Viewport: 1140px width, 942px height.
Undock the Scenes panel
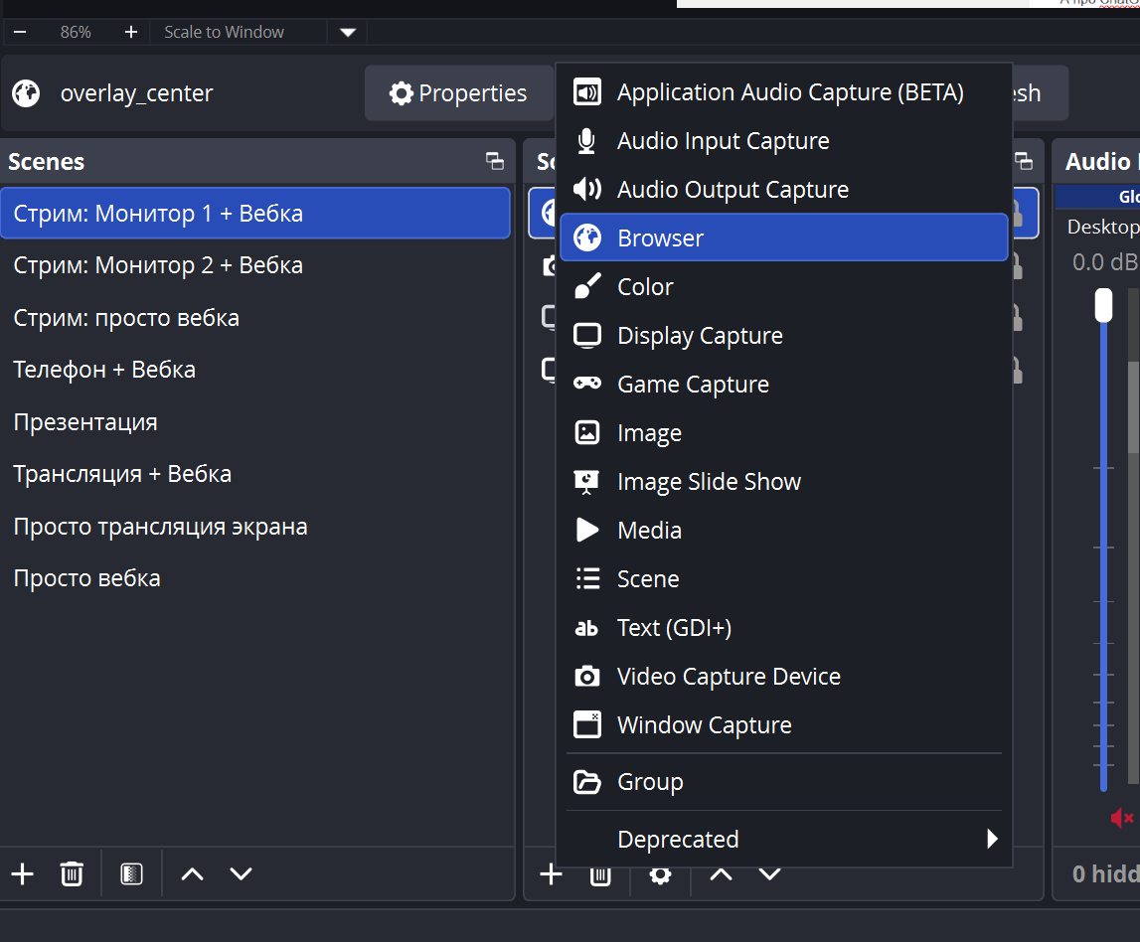click(x=494, y=161)
